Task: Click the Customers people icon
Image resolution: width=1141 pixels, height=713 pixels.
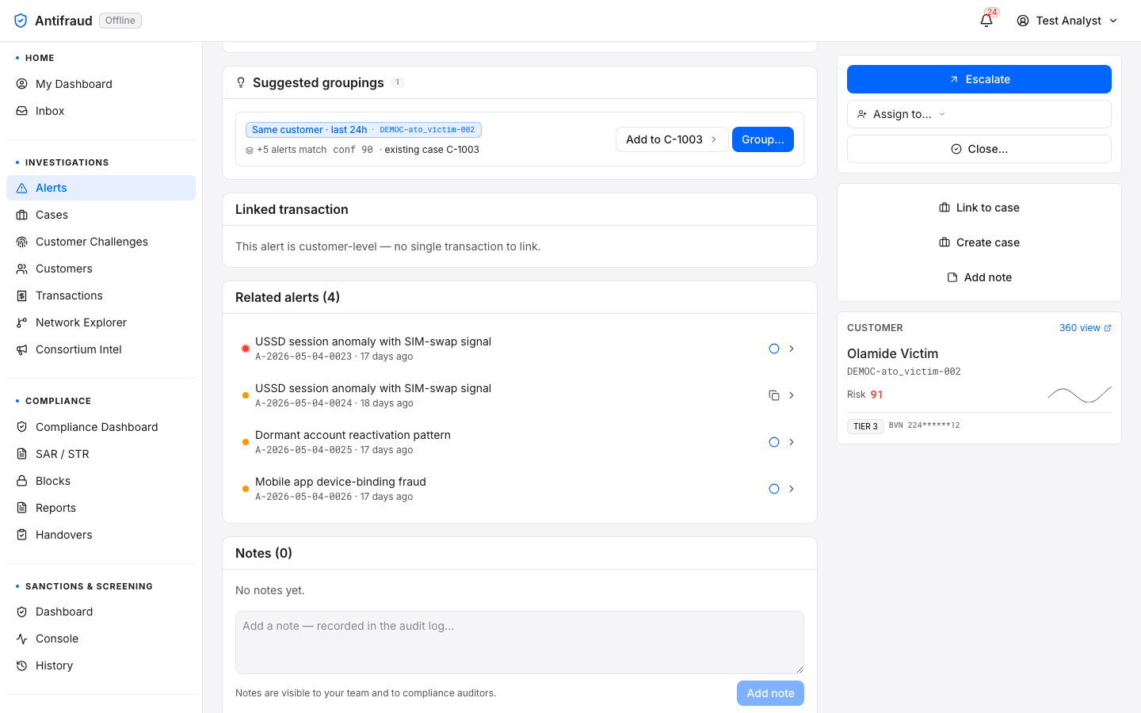Action: [x=22, y=269]
